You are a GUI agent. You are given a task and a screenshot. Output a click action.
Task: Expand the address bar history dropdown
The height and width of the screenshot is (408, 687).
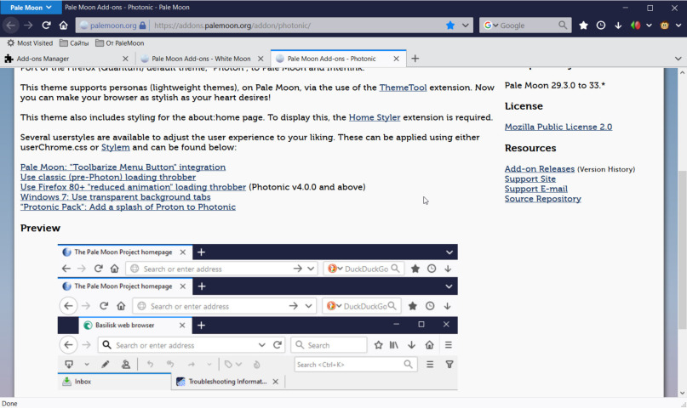click(x=466, y=25)
